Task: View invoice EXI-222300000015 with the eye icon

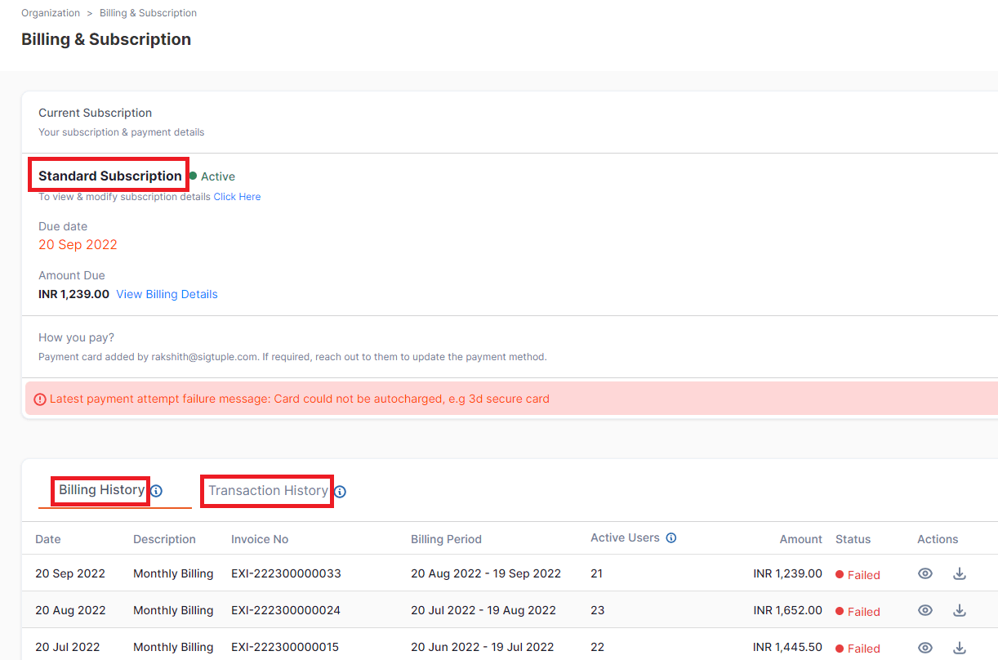Action: [x=924, y=647]
